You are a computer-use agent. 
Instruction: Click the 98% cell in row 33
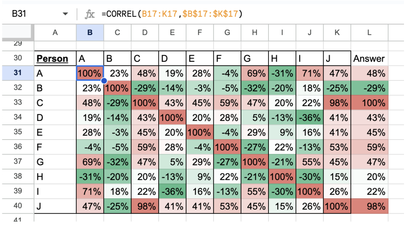[337, 102]
